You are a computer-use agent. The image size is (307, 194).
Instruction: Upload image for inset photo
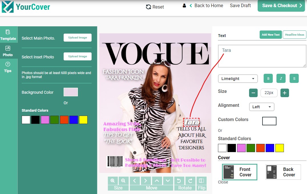78,56
